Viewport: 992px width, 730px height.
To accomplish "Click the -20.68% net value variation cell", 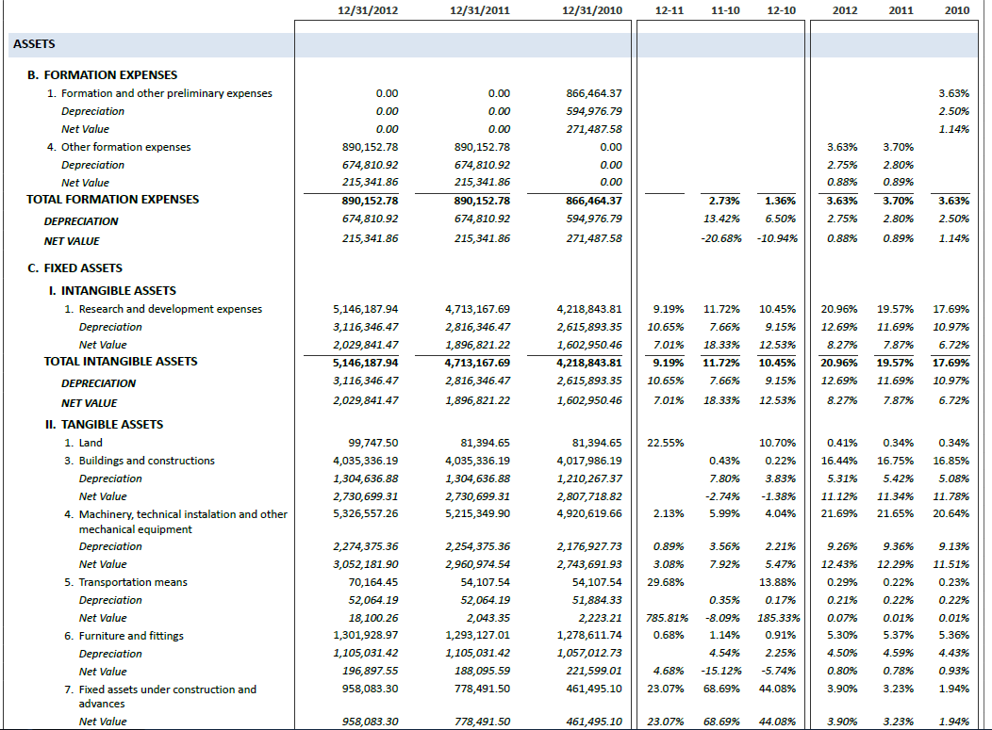I will 721,239.
